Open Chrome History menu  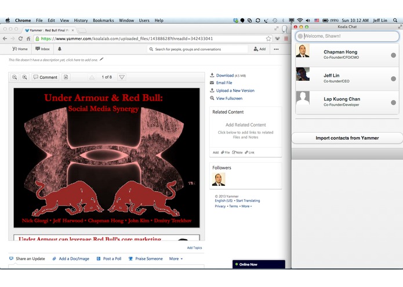coord(81,20)
